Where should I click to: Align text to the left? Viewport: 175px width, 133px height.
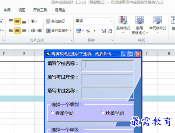(x=11, y=31)
